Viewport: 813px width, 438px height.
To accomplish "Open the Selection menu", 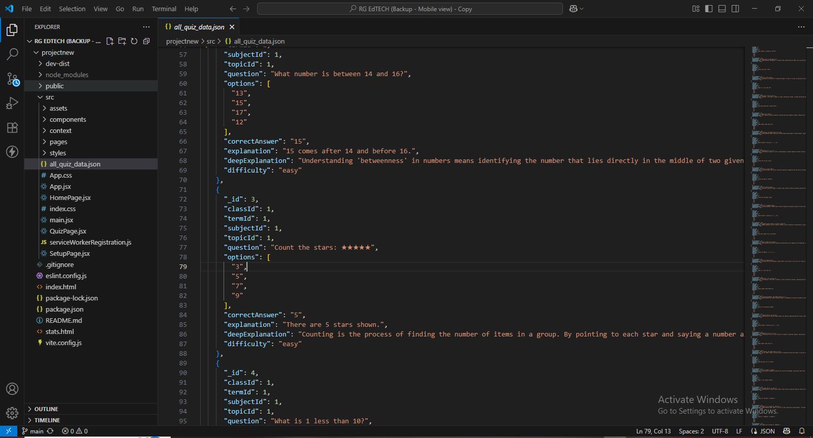I will click(x=72, y=9).
